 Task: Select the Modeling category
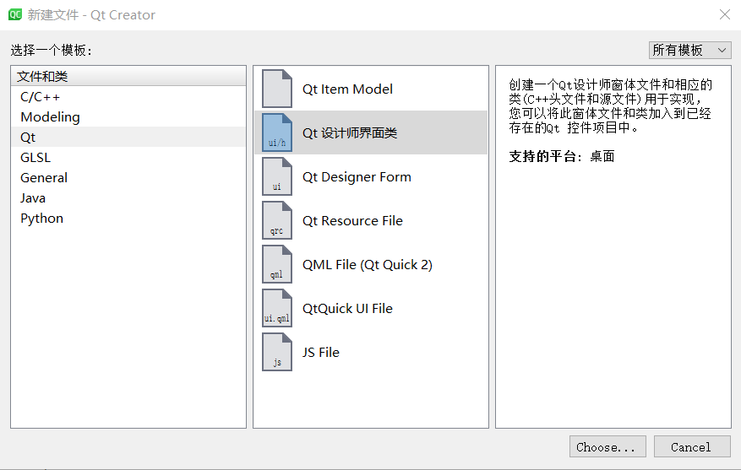point(128,117)
